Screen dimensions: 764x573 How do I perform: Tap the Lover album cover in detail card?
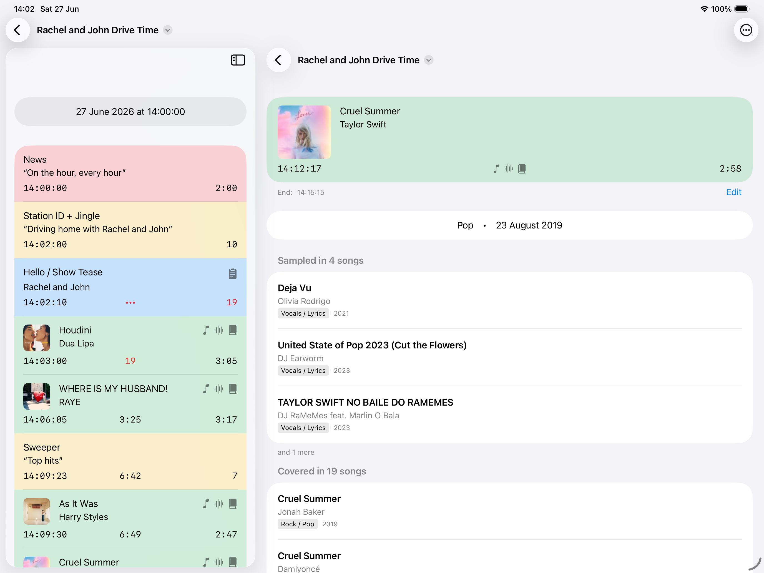click(x=304, y=132)
